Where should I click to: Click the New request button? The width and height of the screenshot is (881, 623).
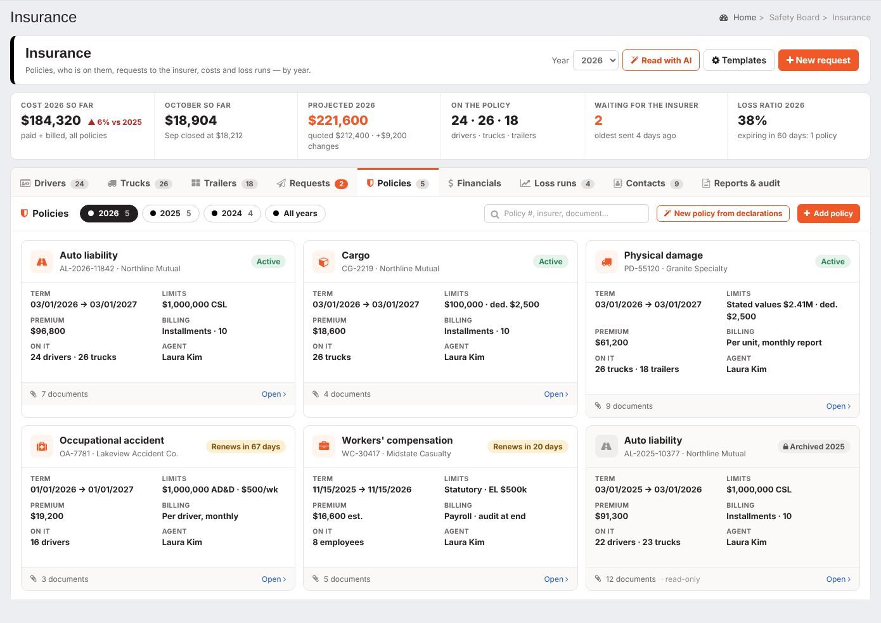pyautogui.click(x=818, y=60)
